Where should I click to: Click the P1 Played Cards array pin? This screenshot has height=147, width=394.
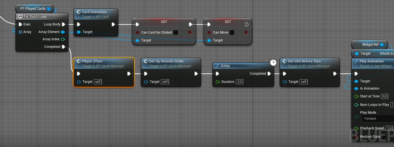click(x=49, y=9)
